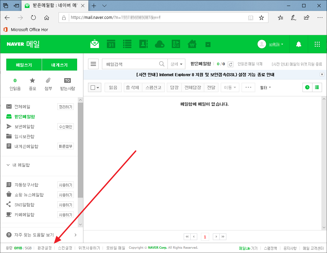
Task: Click the browser refresh button
Action: coord(33,18)
